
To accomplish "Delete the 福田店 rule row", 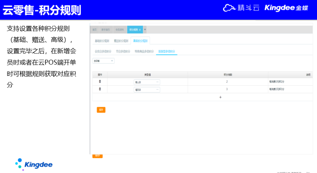I will point(100,89).
